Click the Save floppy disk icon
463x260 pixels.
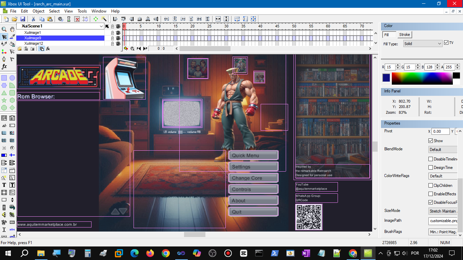click(x=23, y=19)
